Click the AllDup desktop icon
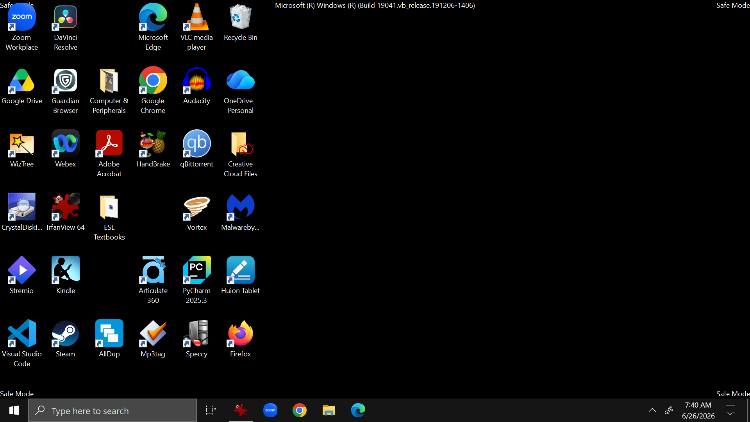750x422 pixels. click(x=109, y=339)
